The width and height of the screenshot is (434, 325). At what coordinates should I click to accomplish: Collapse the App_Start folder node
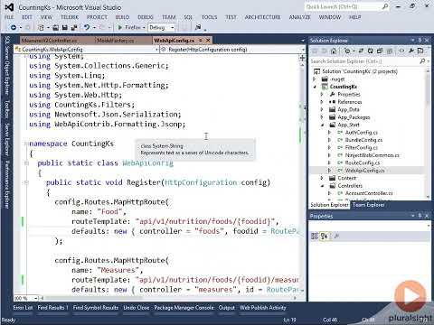[322, 125]
